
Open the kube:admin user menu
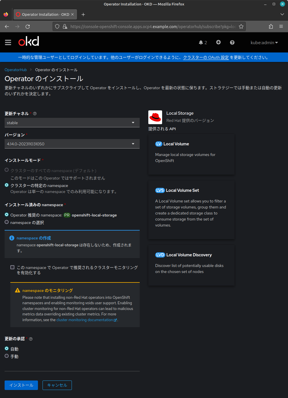pos(264,42)
